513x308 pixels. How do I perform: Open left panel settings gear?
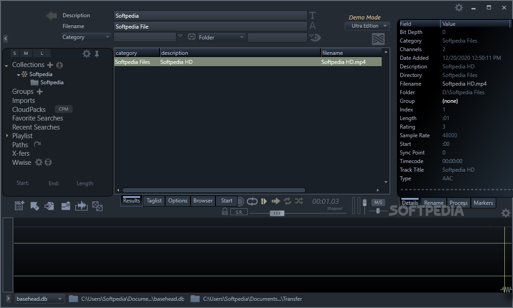(86, 53)
